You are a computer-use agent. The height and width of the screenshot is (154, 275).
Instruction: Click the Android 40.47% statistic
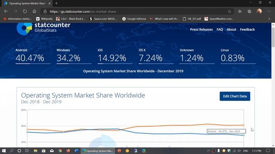(33, 56)
